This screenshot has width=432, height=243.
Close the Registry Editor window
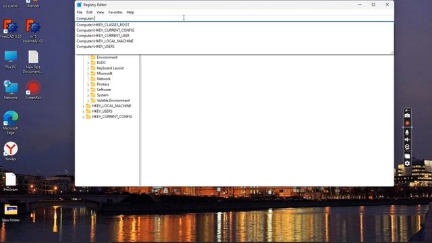point(387,5)
